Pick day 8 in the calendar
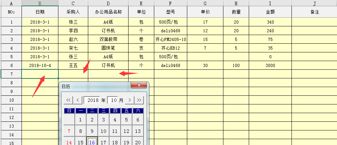The image size is (337, 145). (81, 131)
